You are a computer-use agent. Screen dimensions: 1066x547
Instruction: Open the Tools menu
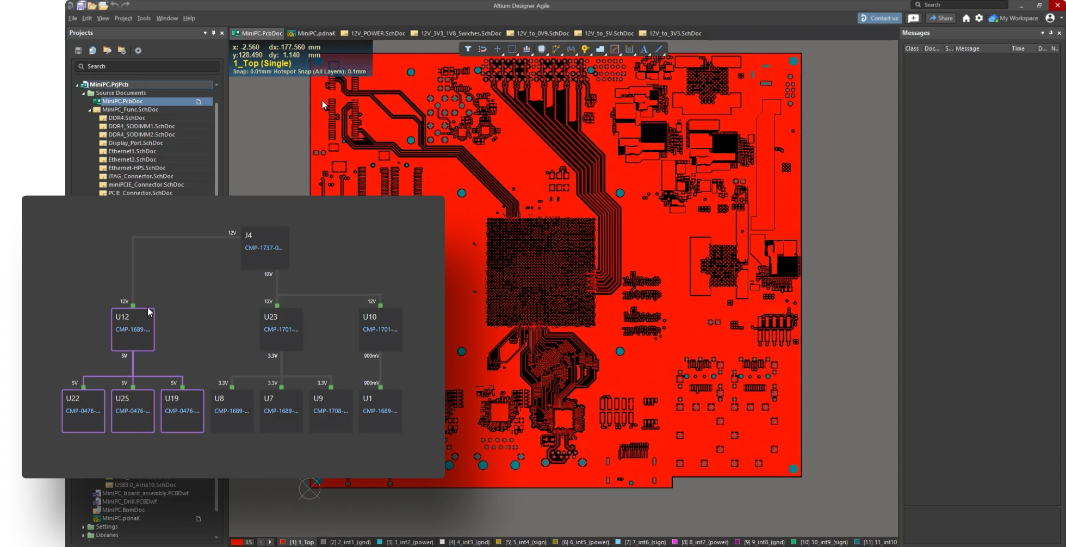point(144,18)
